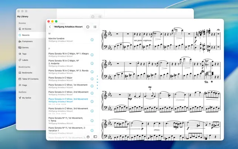The width and height of the screenshot is (238, 149).
Task: Show info for Sonata 16 Nº 2: Andante
Action: 92,63
